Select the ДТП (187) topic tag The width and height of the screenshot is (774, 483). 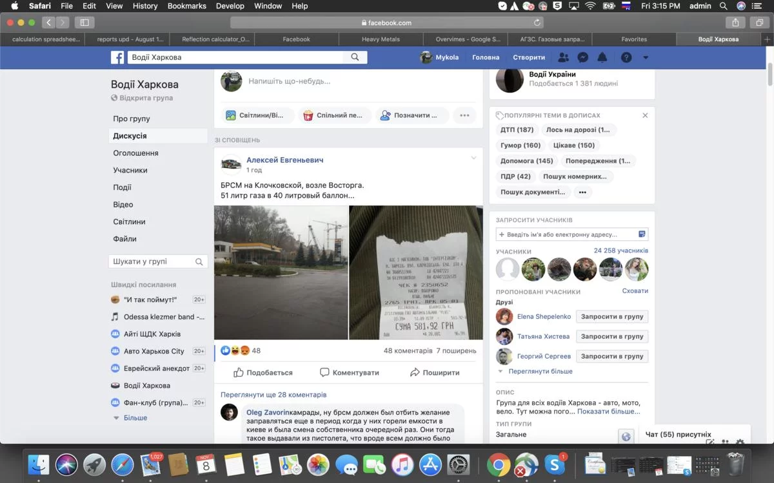(x=517, y=129)
